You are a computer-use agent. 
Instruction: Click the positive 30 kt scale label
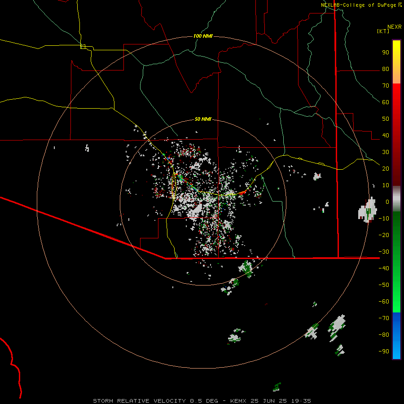coord(386,152)
